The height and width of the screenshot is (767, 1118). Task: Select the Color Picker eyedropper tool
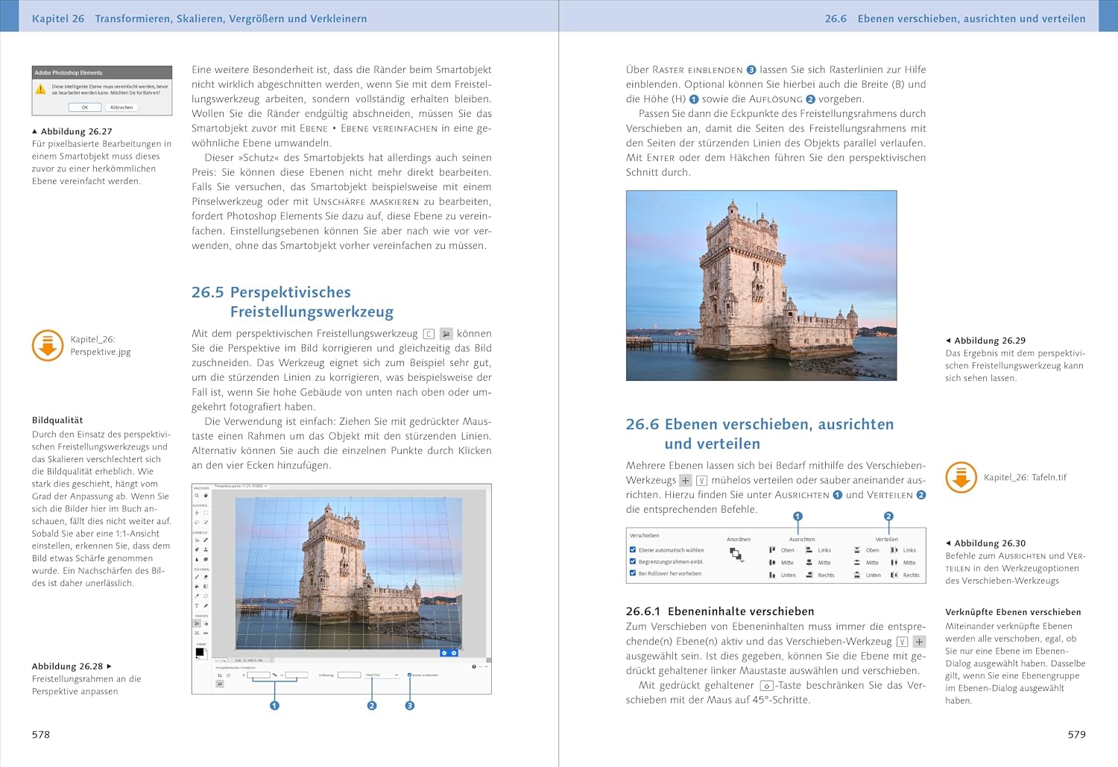pyautogui.click(x=197, y=596)
